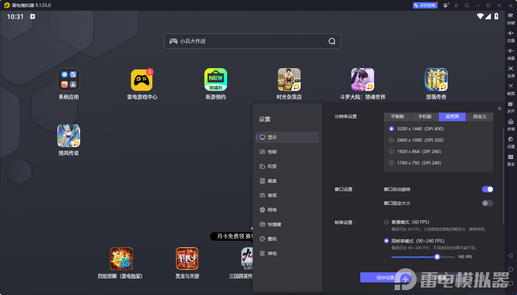
Task: Toggle off 窗口自动旋转 (auto rotate)
Action: click(x=487, y=189)
